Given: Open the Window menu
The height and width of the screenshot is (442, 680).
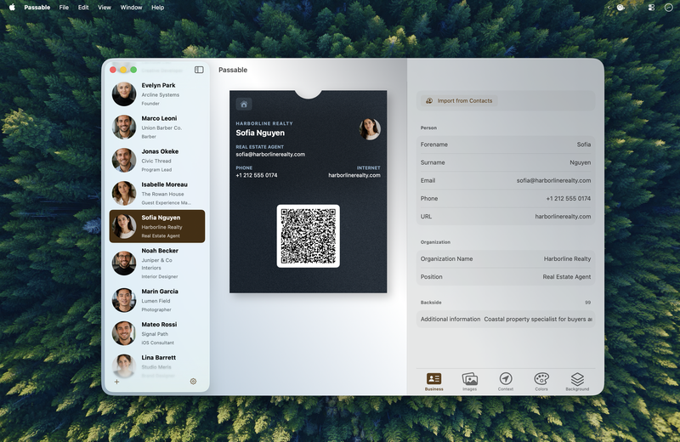Looking at the screenshot, I should pos(132,8).
